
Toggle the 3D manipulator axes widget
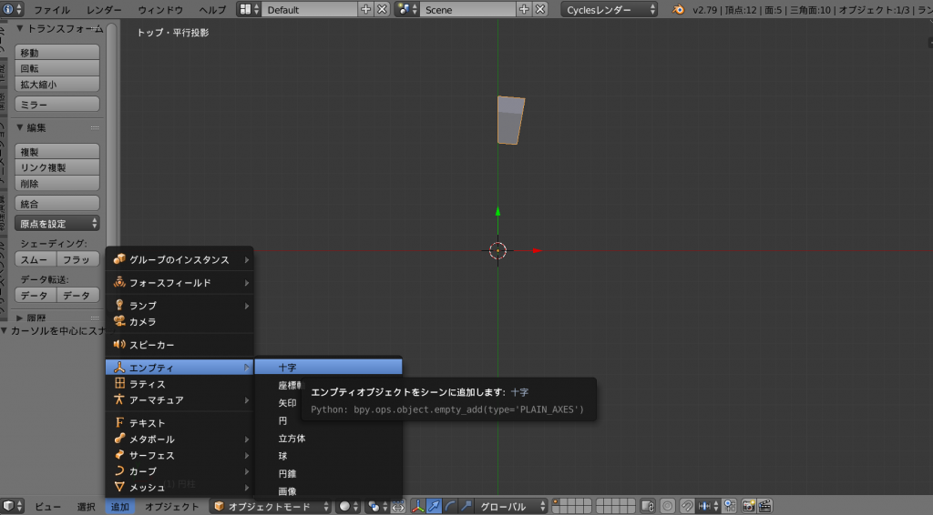point(418,506)
